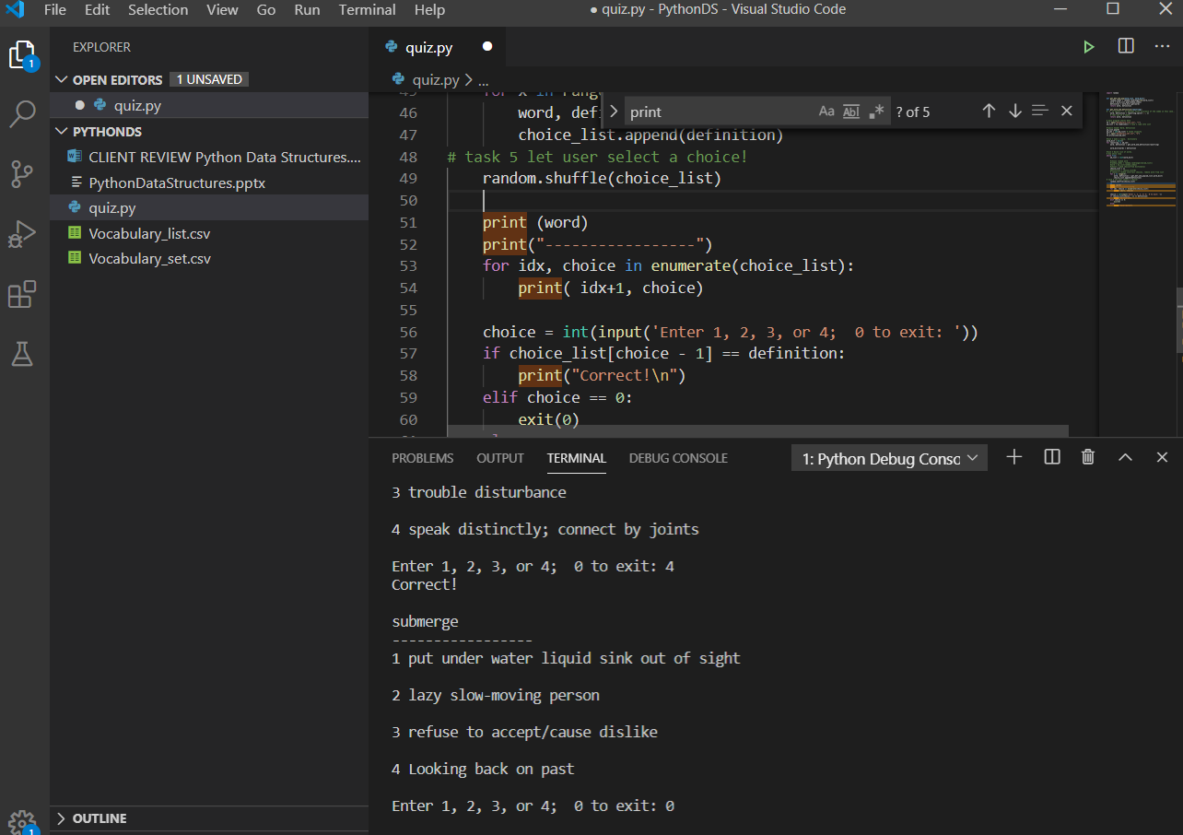1183x835 pixels.
Task: Toggle Match Case in find widget
Action: pos(826,112)
